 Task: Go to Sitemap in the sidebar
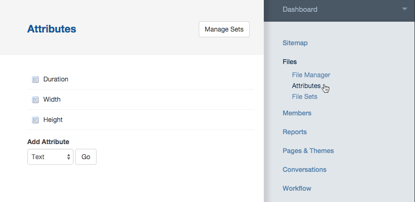click(295, 43)
